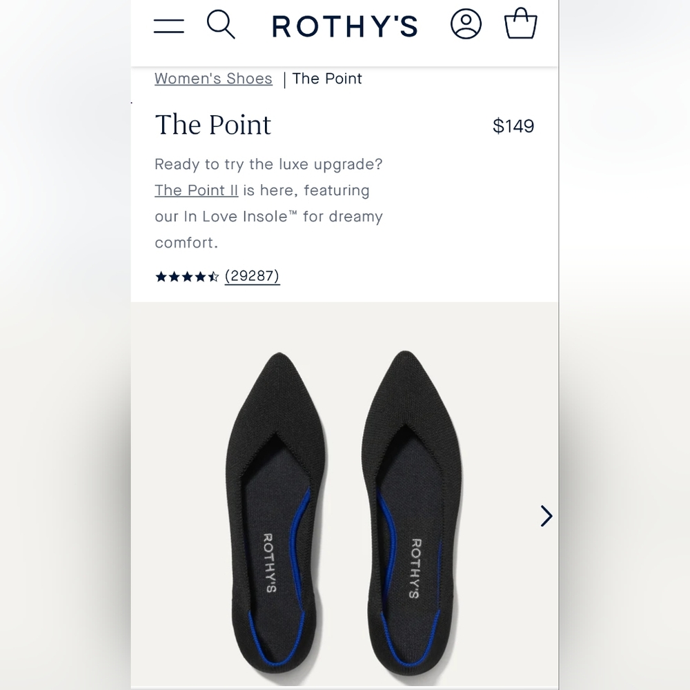The width and height of the screenshot is (690, 690).
Task: Click the product title The Point
Action: click(x=213, y=125)
